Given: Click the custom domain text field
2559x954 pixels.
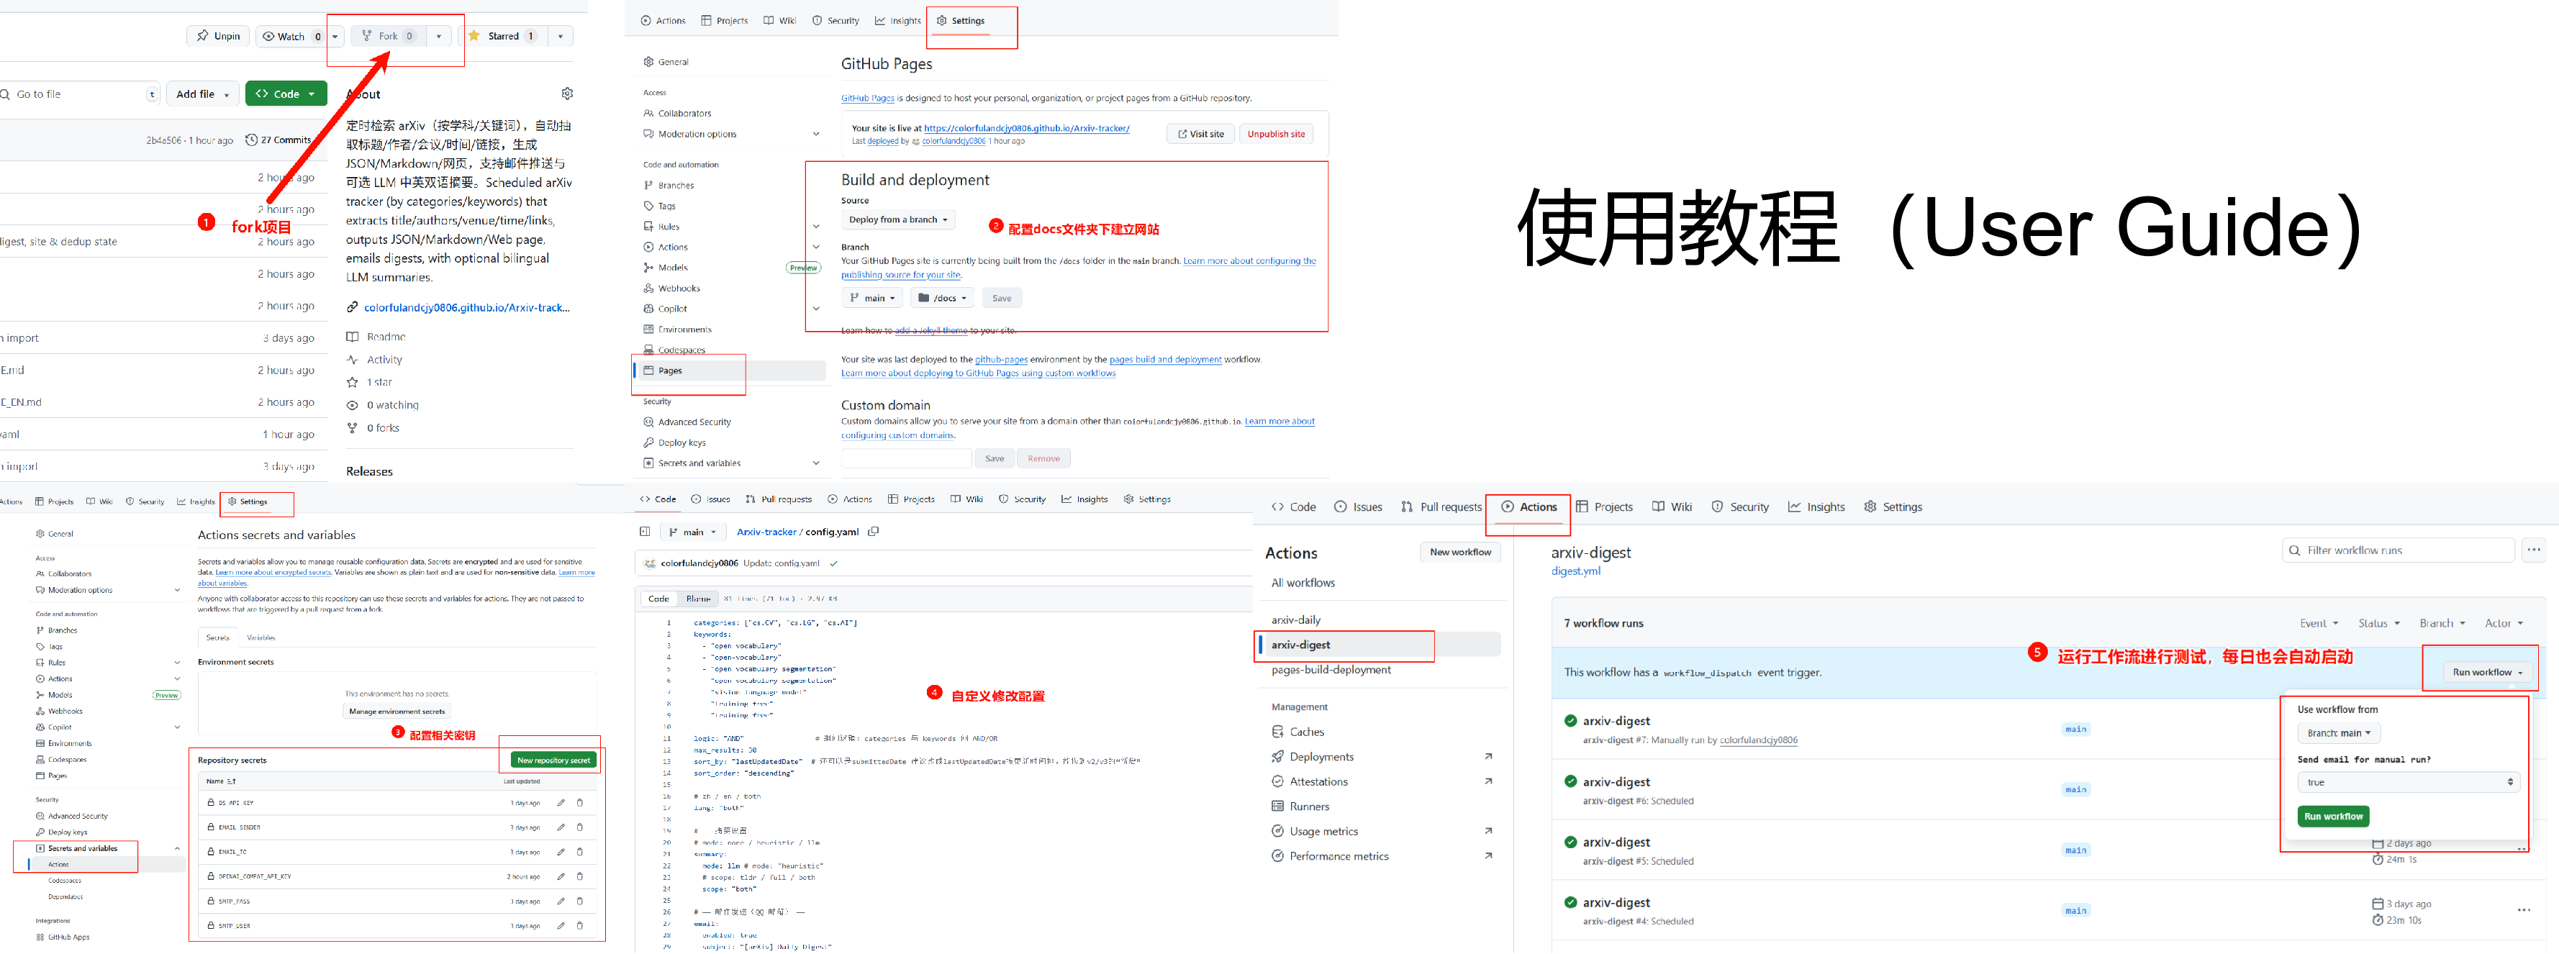Looking at the screenshot, I should point(906,458).
